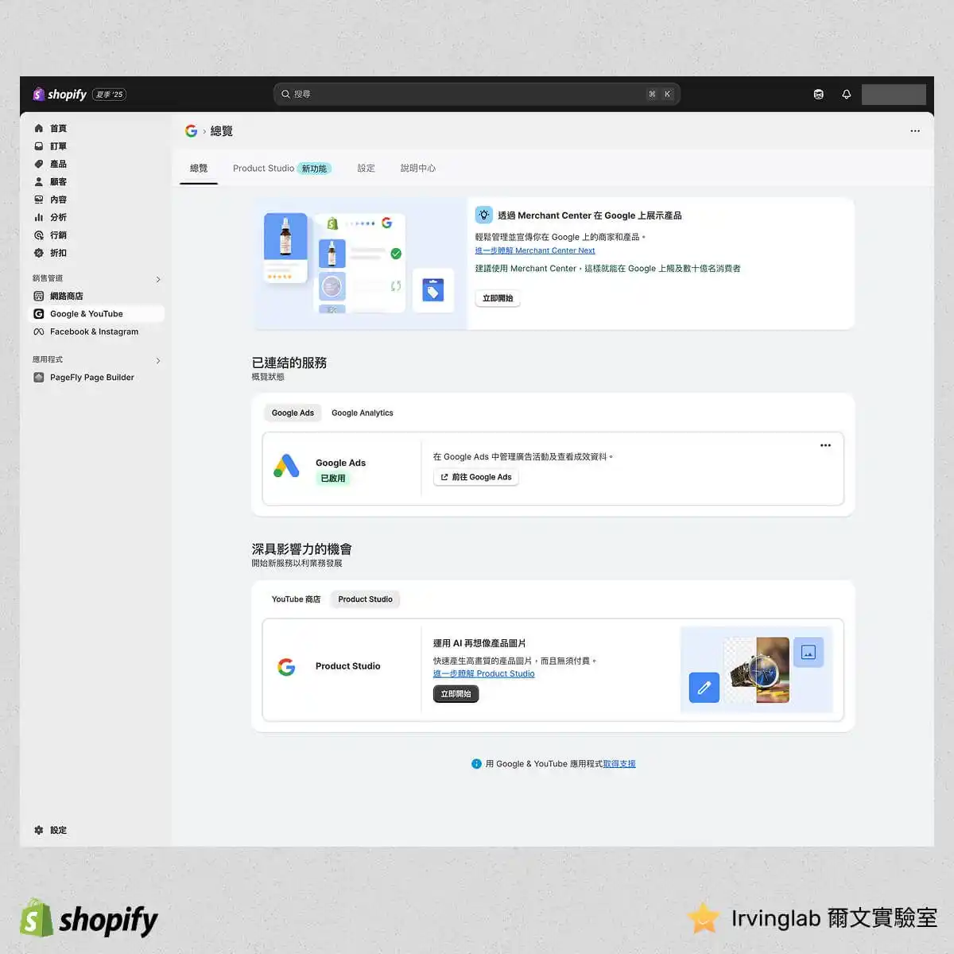
Task: Click the magnifier icon in search bar
Action: pyautogui.click(x=286, y=94)
